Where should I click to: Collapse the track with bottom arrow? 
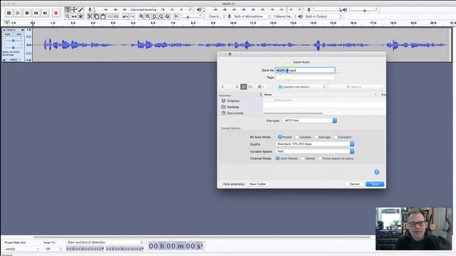4,60
